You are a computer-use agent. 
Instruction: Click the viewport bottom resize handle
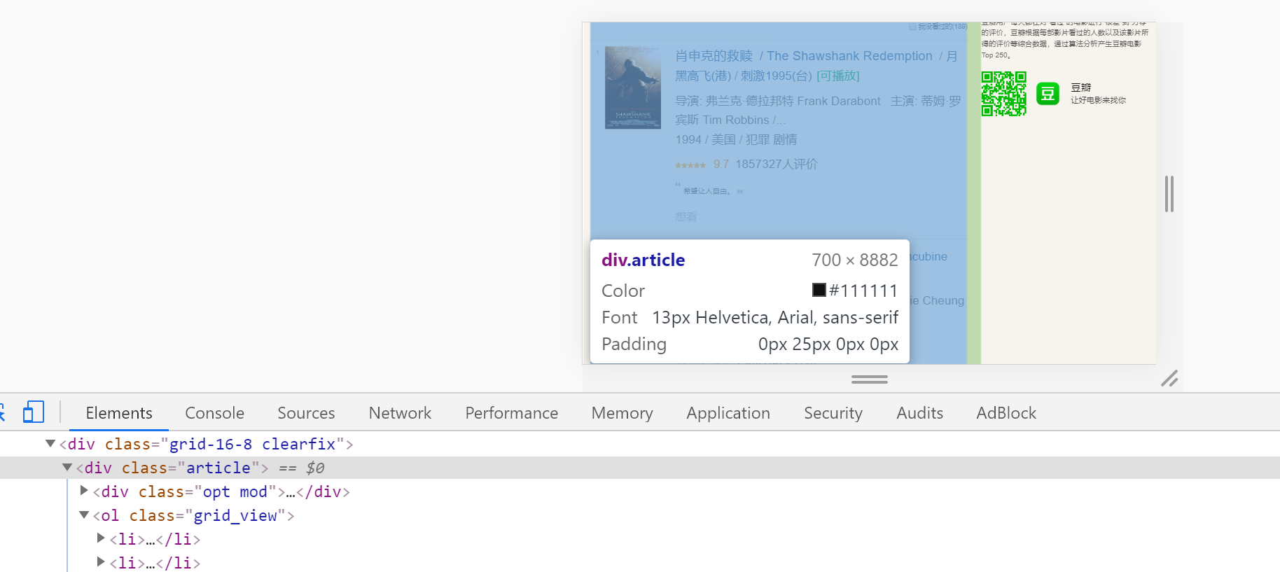(x=870, y=379)
